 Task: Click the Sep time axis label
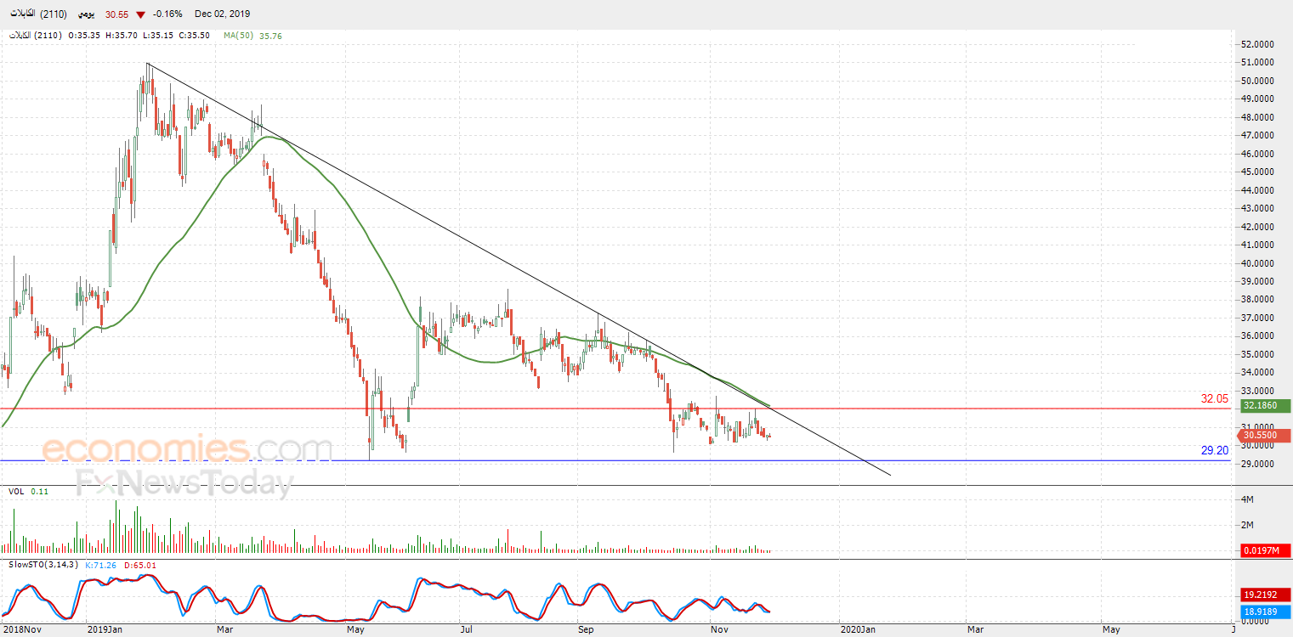click(x=586, y=629)
